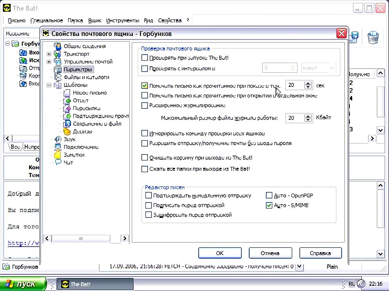Check Очищать корзину при выходе
Viewport: 389px width, 291px height.
[144, 157]
